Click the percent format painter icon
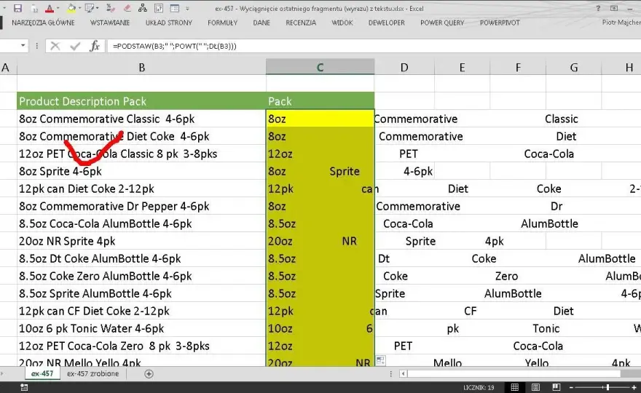Viewport: 641px width, 393px height. 111,8
